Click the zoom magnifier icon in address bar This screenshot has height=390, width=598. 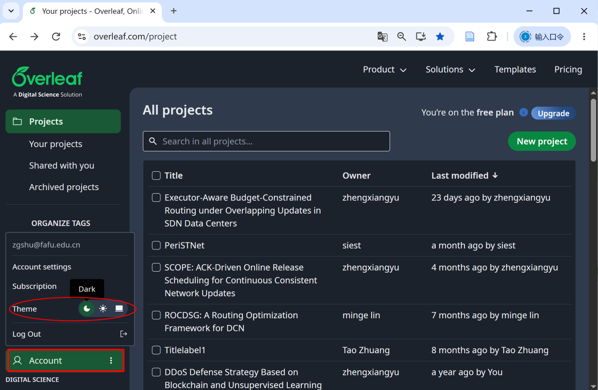point(401,36)
